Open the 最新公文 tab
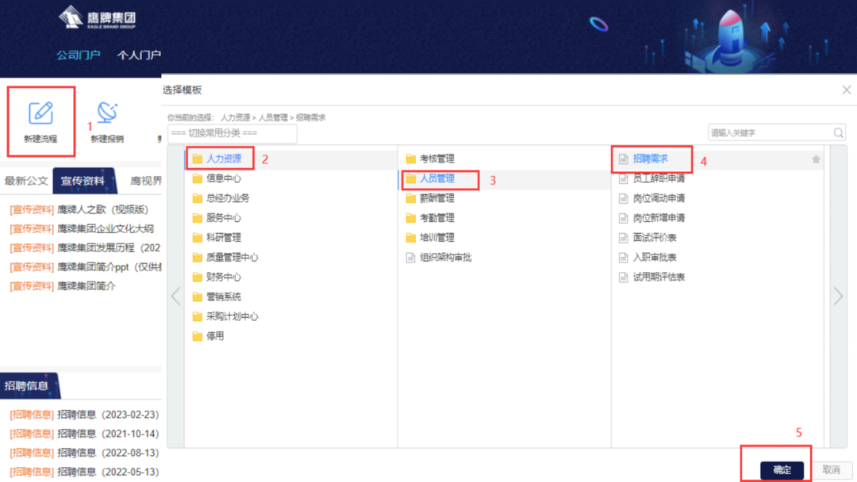The image size is (857, 482). coord(26,182)
